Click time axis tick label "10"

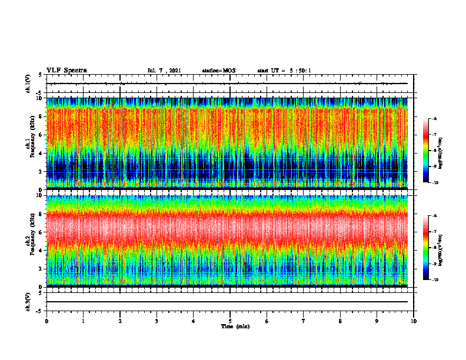click(414, 321)
